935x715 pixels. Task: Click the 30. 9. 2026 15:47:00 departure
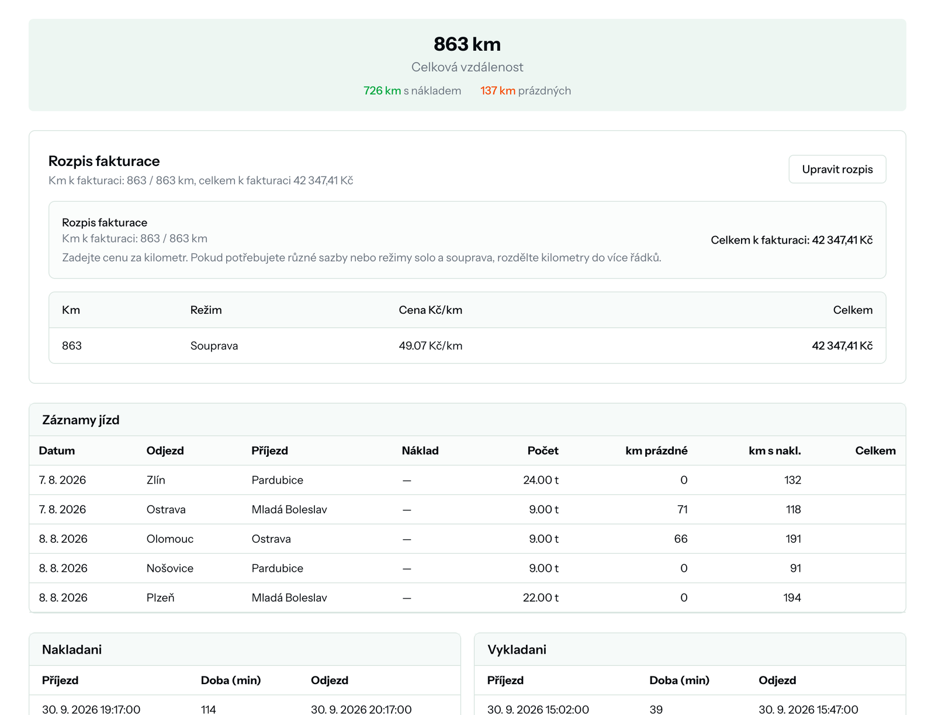(x=808, y=709)
